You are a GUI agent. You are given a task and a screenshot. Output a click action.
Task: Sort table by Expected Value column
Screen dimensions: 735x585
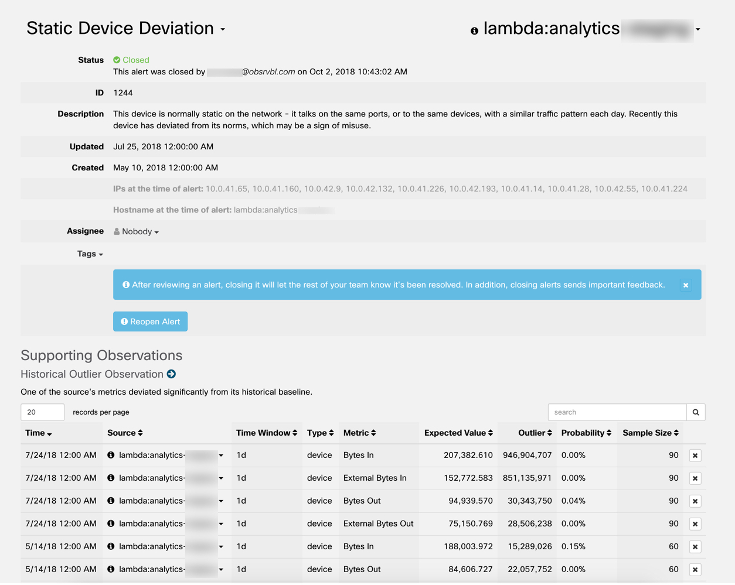[x=458, y=433]
